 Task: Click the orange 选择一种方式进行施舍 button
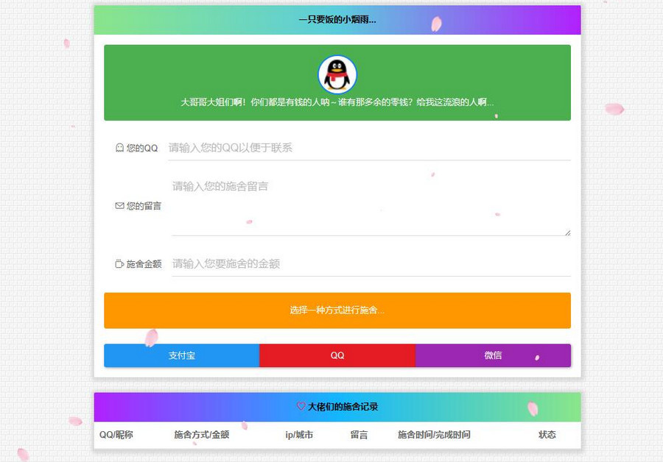coord(337,310)
